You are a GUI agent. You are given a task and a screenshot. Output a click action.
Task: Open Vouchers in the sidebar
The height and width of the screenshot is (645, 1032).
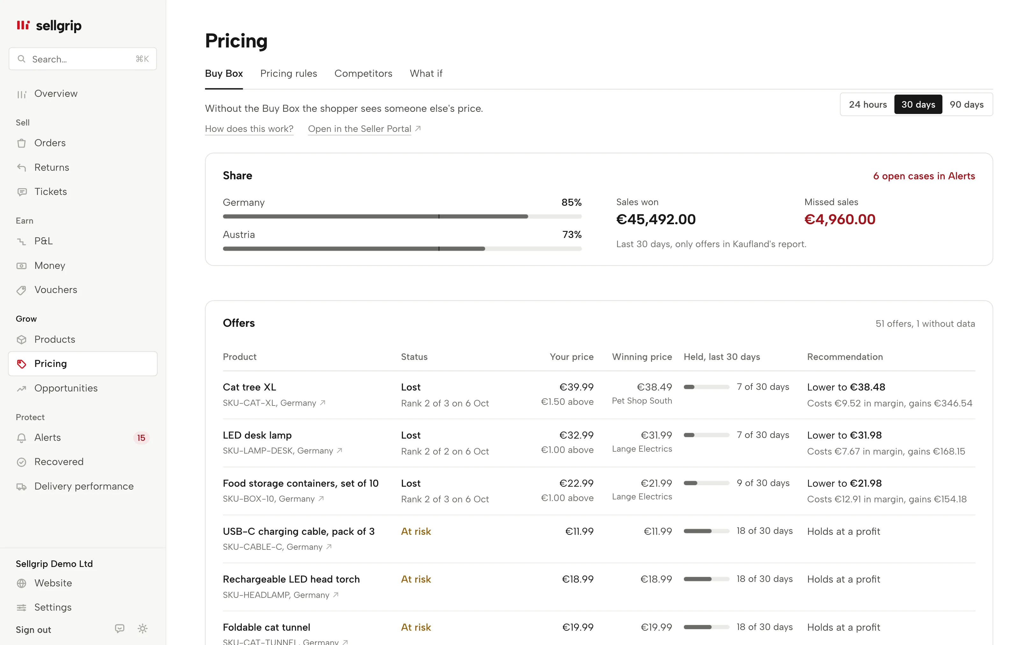coord(83,290)
